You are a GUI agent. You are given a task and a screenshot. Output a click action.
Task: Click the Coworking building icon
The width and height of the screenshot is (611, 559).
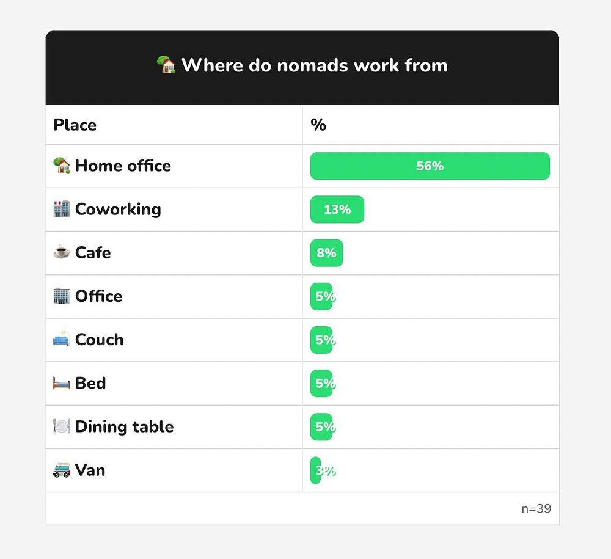(x=62, y=209)
